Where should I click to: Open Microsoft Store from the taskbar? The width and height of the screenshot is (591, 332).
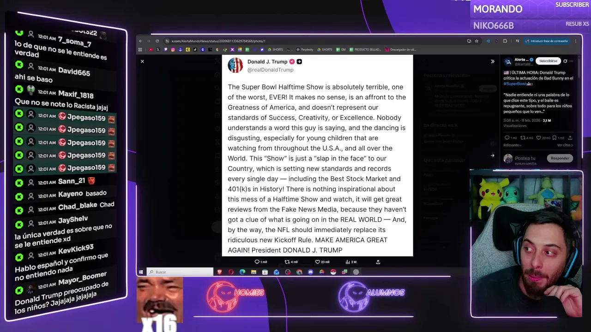[x=265, y=272]
